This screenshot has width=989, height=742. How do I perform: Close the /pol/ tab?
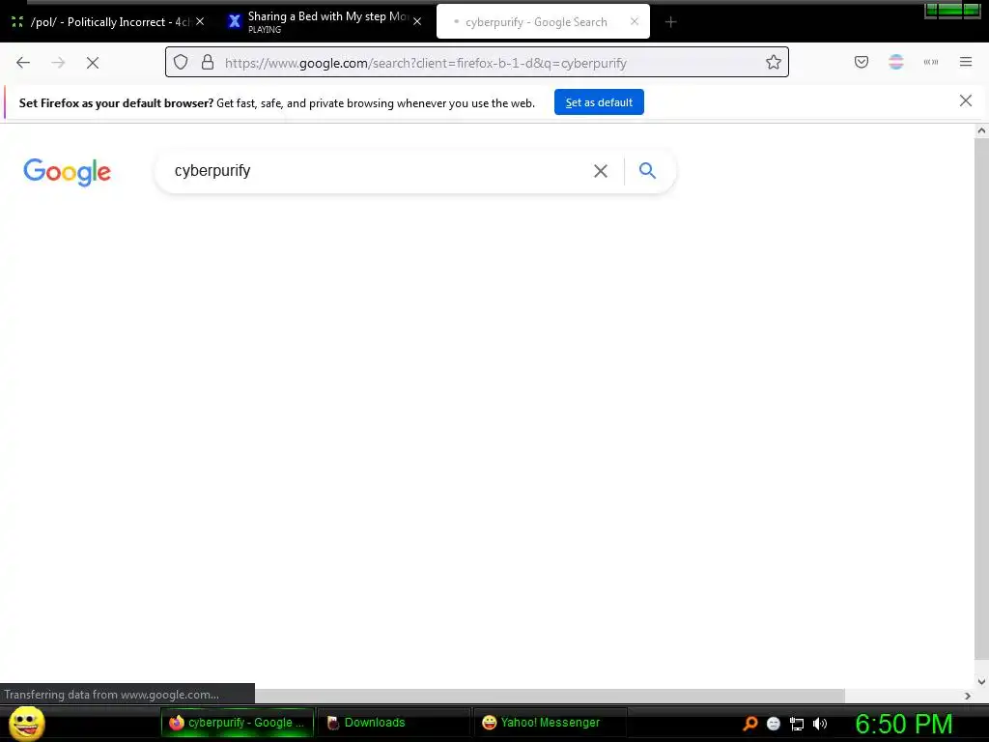[200, 21]
